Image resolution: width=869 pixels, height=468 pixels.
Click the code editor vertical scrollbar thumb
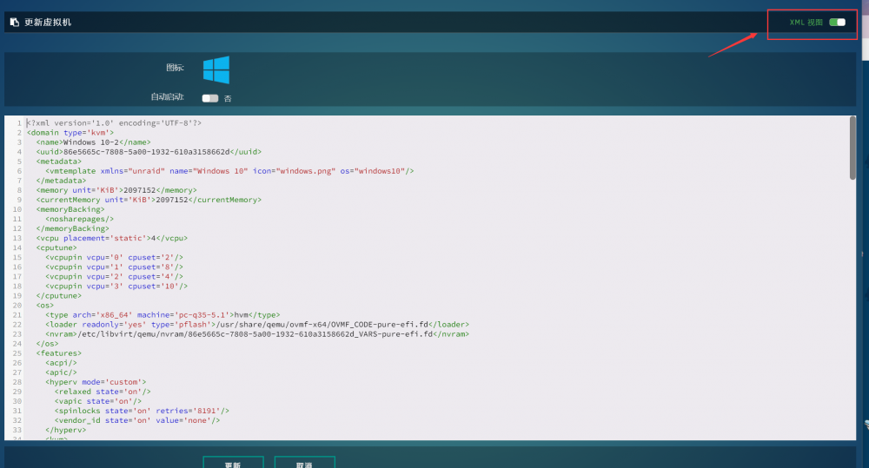pyautogui.click(x=852, y=148)
